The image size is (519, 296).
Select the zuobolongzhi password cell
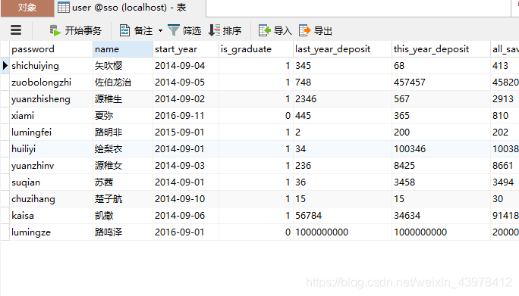52,83
